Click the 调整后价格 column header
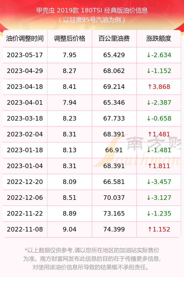Image resolution: width=184 pixels, height=283 pixels. [x=70, y=38]
